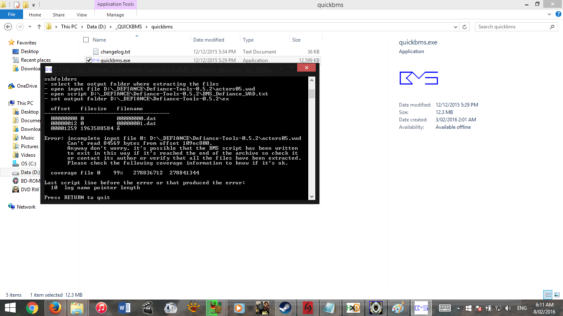Switch to the Share ribbon tab
Screen dimensions: 563x316
59,15
